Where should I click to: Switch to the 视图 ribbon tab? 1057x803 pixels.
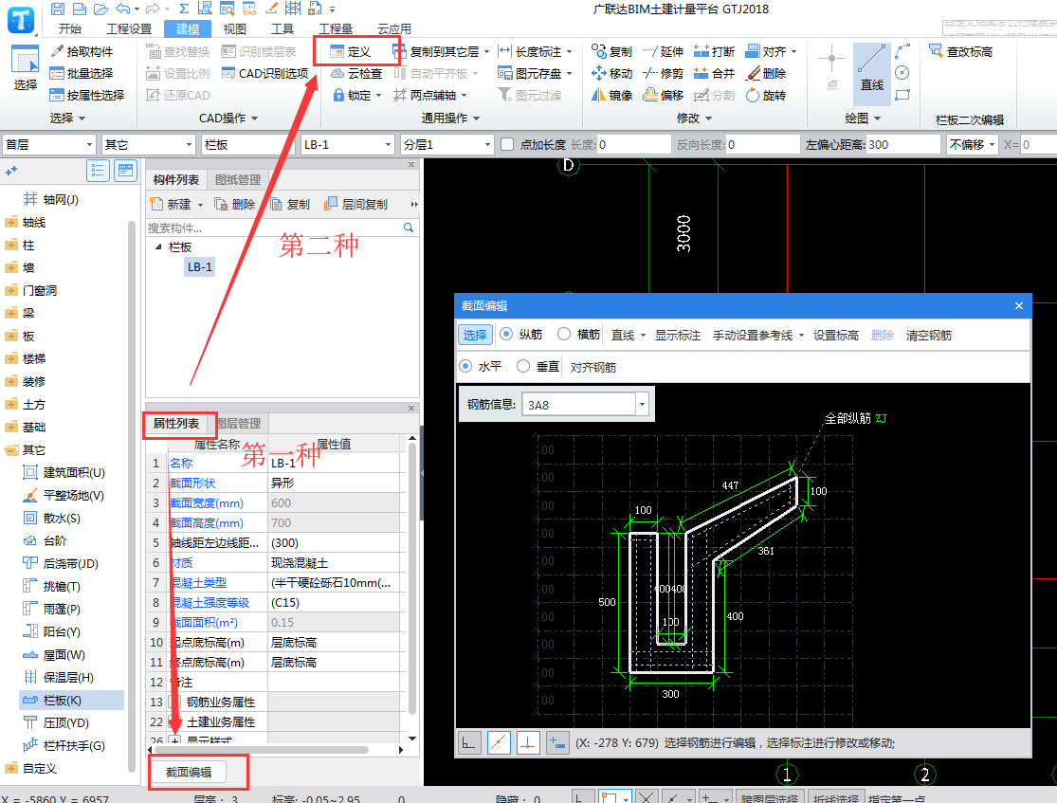pos(234,29)
